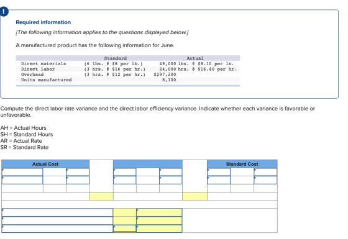
Task: Open first-row right dropdown in unlabeled middle section
Action: click(171, 172)
